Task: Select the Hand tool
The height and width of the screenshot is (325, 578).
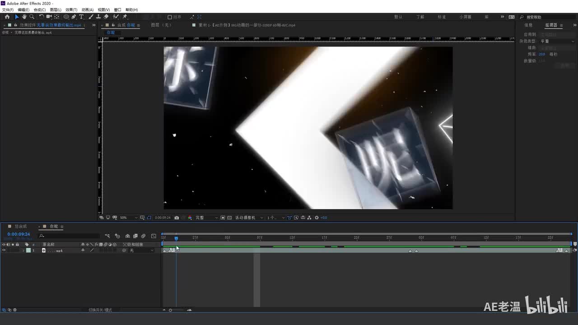Action: (x=24, y=17)
